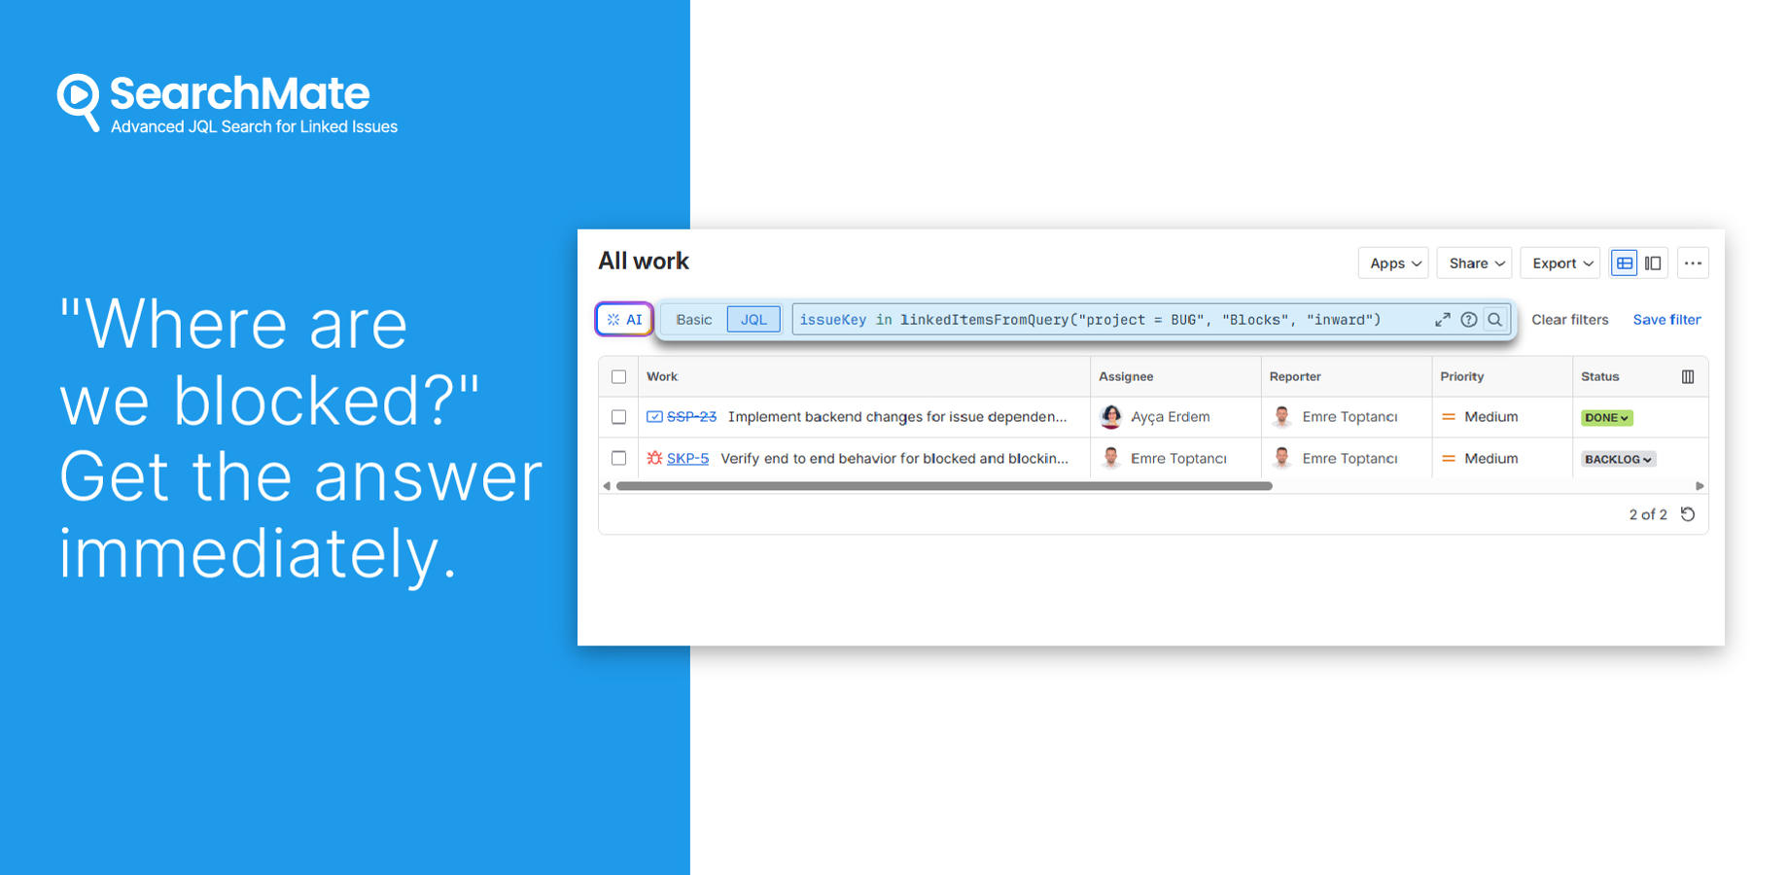The image size is (1787, 875).
Task: Open the more options ellipsis menu
Action: (x=1693, y=262)
